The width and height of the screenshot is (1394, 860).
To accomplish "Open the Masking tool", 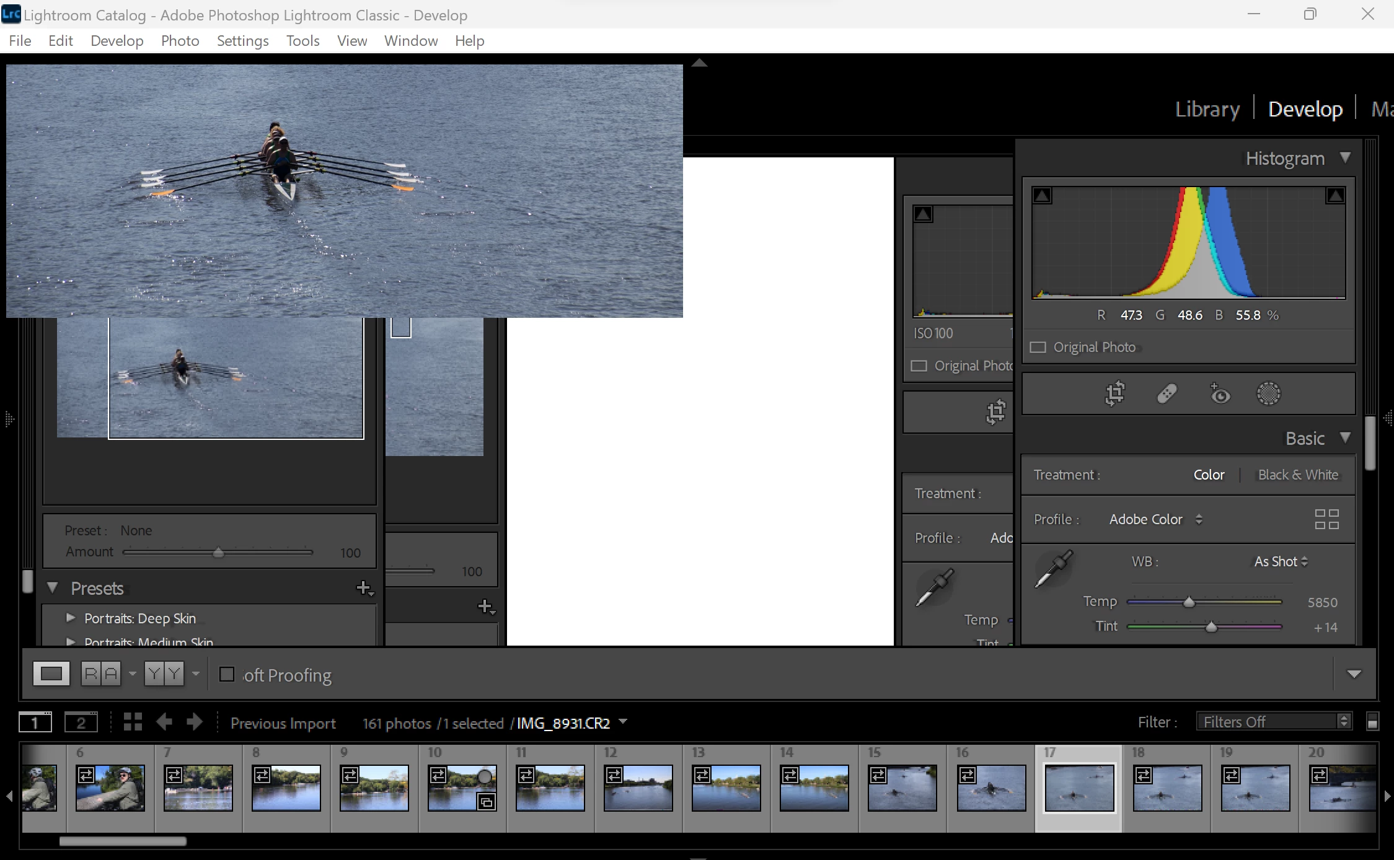I will [1268, 393].
